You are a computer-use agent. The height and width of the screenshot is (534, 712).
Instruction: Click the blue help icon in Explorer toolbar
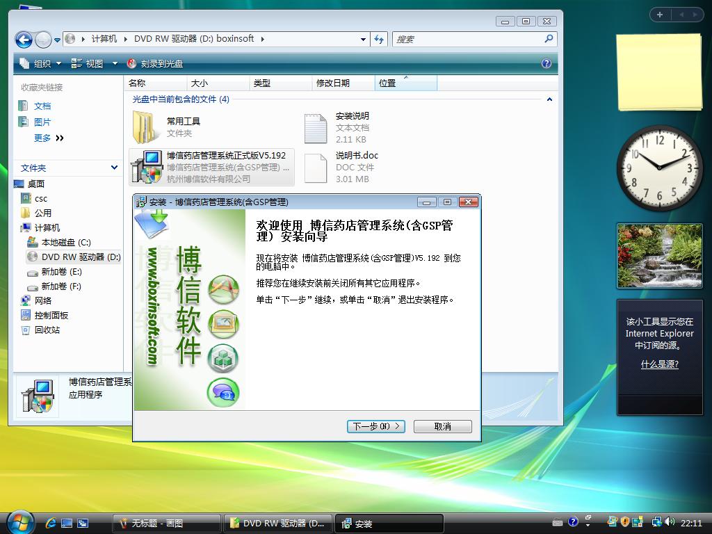click(x=547, y=63)
